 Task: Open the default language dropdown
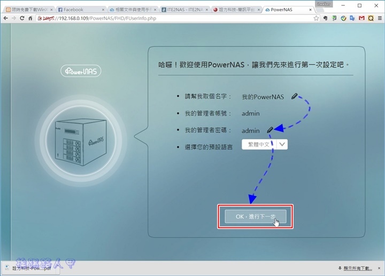tap(265, 144)
